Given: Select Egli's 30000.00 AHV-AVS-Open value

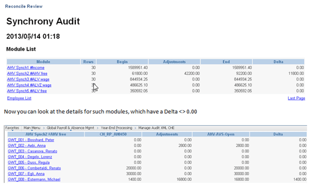Looking at the screenshot, I should tap(241, 174).
